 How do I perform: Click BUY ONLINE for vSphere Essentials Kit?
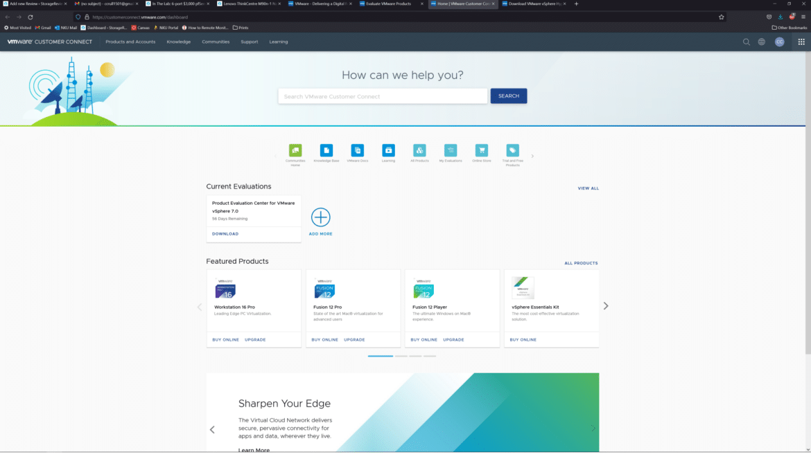point(523,340)
